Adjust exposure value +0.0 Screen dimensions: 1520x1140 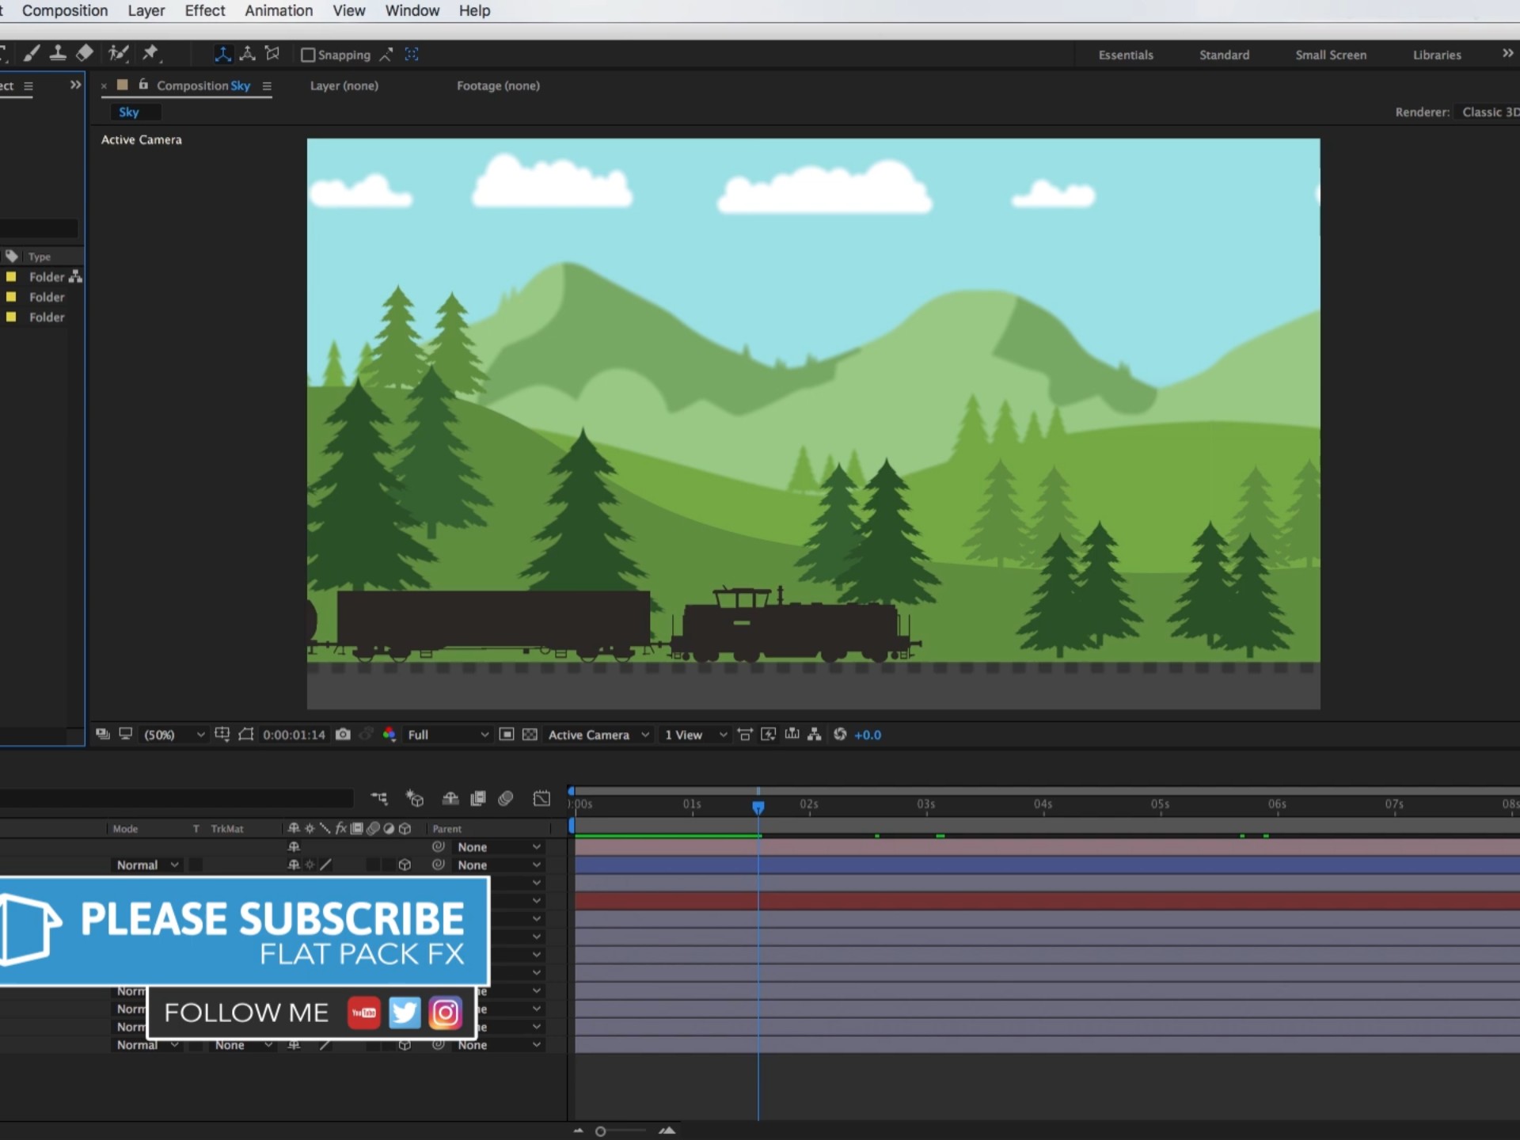(x=868, y=735)
